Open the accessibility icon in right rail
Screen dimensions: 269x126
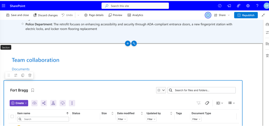click(x=267, y=55)
